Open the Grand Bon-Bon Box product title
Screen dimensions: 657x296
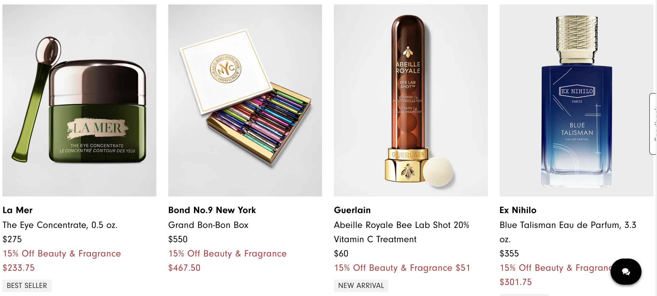(208, 225)
